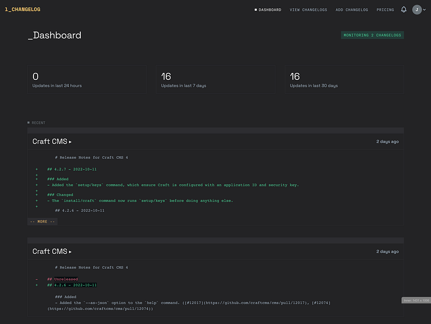The height and width of the screenshot is (324, 431).
Task: Open the Updates in last 30 days card
Action: [x=344, y=79]
